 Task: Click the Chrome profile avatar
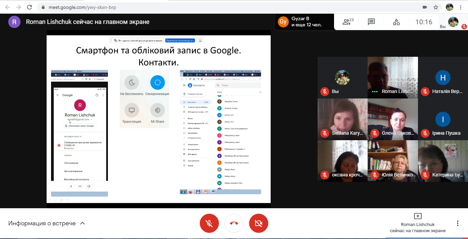coord(449,7)
